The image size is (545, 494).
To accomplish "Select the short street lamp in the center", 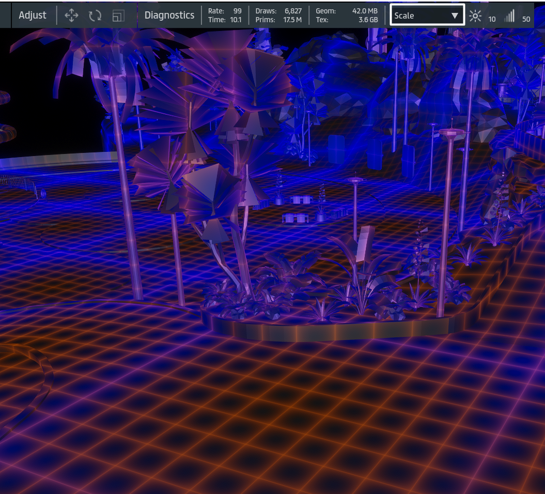I will (x=355, y=207).
